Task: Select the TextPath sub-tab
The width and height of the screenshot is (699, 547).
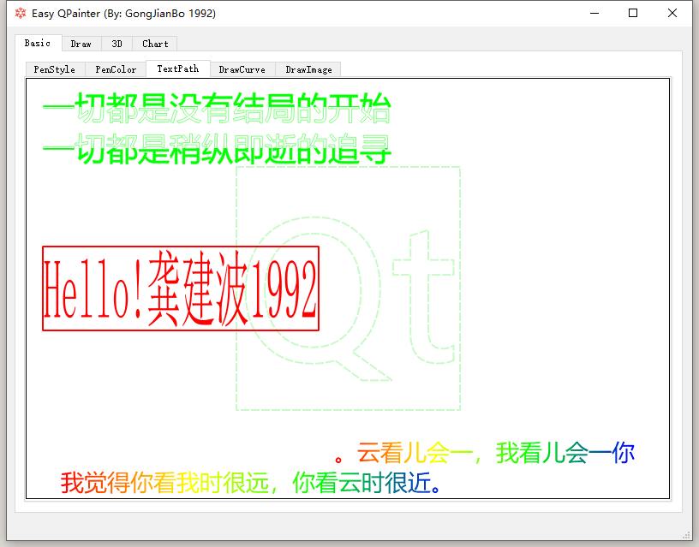Action: [x=178, y=68]
